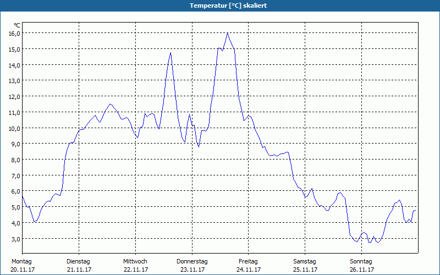Click the Freitag day label
Viewport: 440px width, 275px height.
pos(248,262)
